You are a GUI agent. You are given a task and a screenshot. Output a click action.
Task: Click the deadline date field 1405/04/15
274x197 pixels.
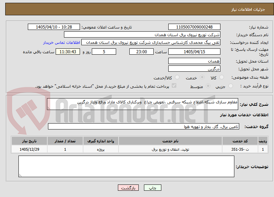194,52
